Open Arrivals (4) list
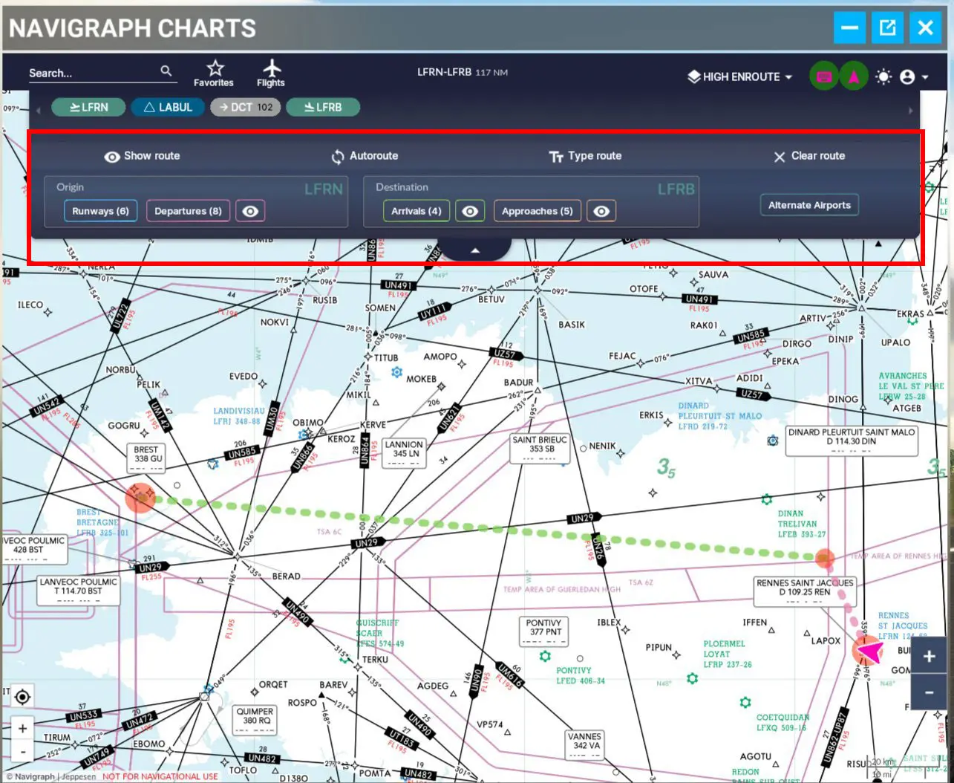Screen dimensions: 954x783 coord(416,211)
